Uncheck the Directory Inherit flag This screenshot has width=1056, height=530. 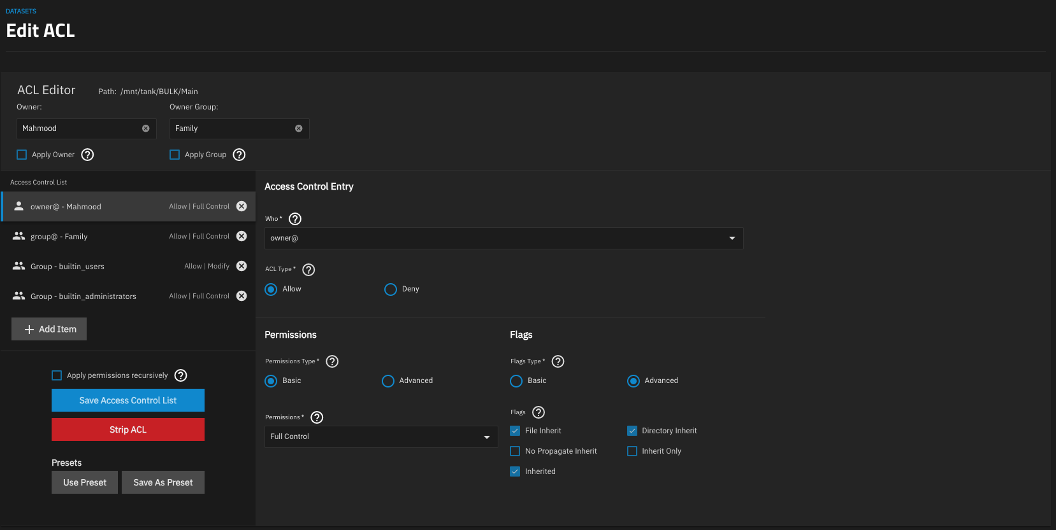(x=632, y=431)
